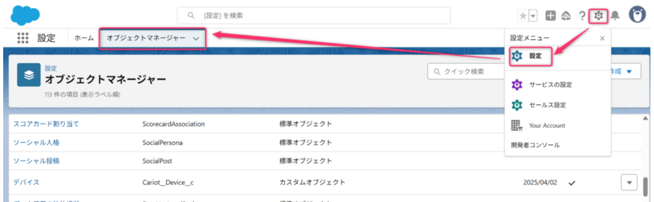Open the user avatar profile menu

point(638,15)
